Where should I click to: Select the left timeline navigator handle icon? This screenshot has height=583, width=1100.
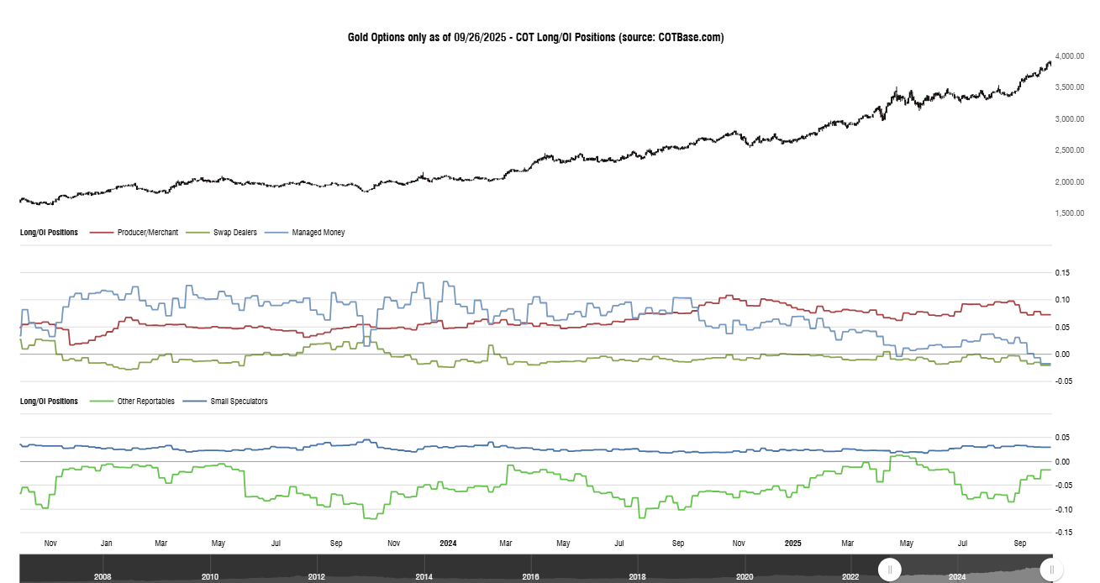889,569
